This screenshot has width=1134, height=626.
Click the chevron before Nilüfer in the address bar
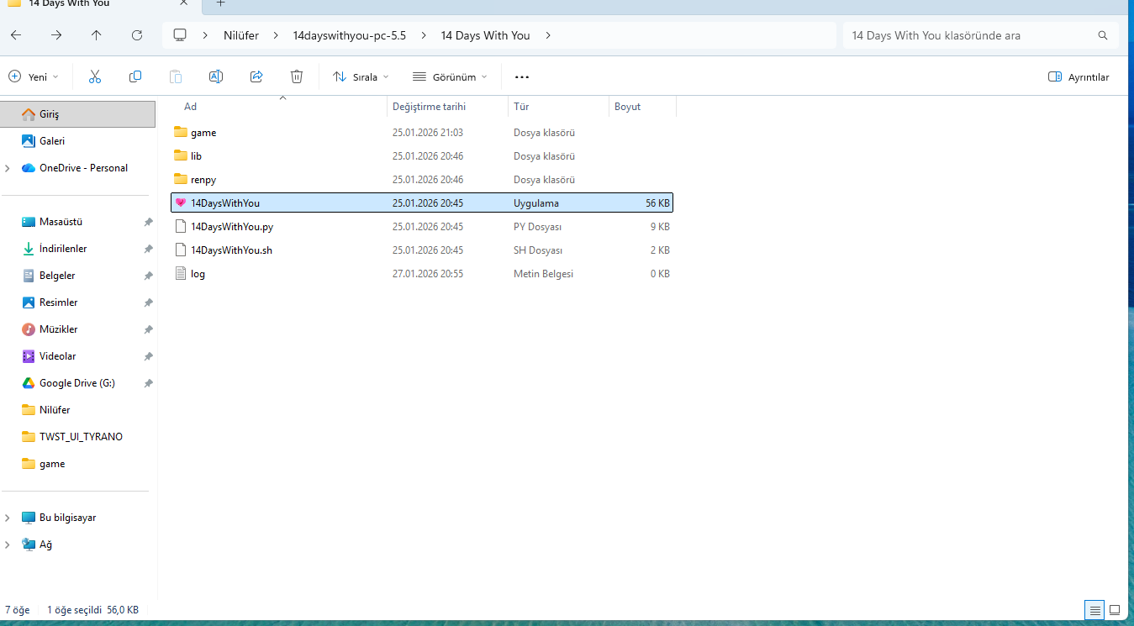(206, 35)
